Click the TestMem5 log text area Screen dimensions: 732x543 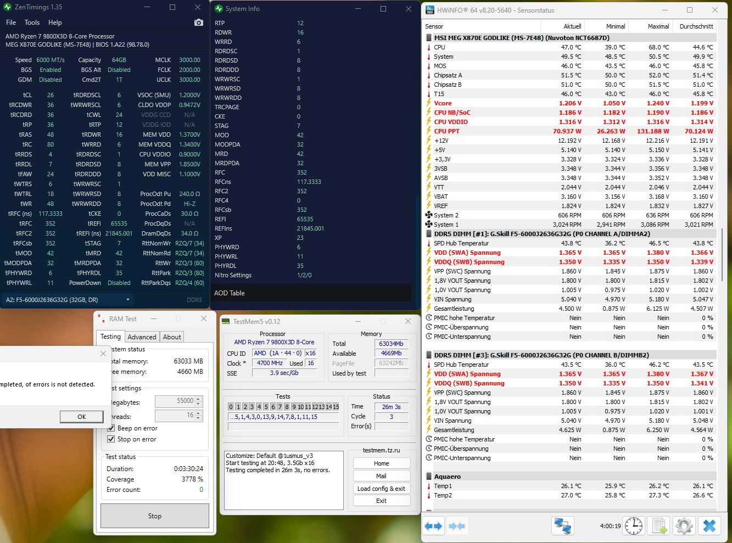284,481
